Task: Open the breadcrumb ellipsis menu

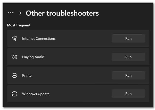Action: 11,13
